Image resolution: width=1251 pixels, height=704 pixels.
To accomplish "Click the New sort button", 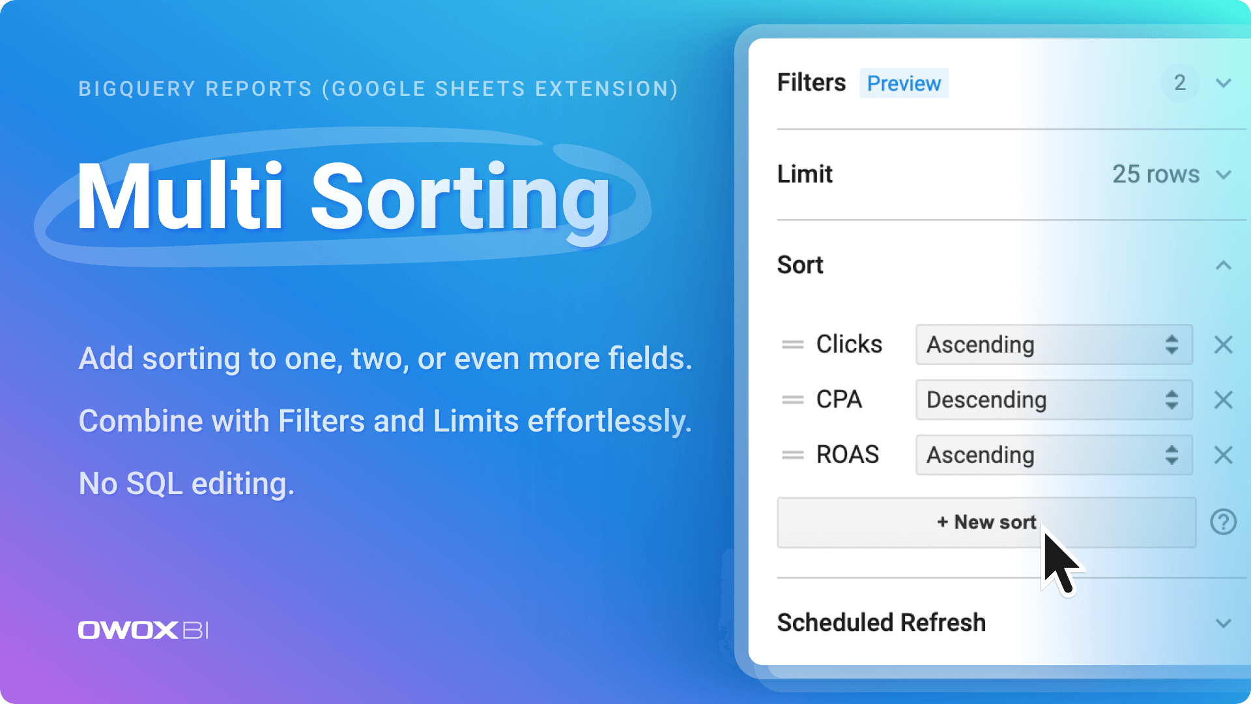I will (x=986, y=522).
